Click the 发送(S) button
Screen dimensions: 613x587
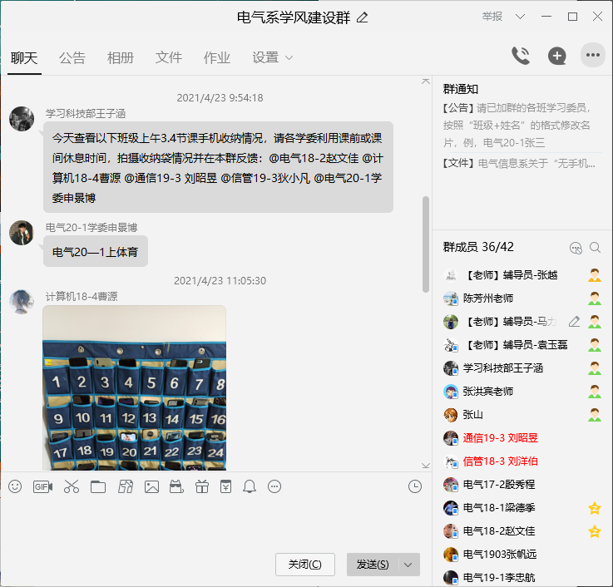(x=373, y=565)
